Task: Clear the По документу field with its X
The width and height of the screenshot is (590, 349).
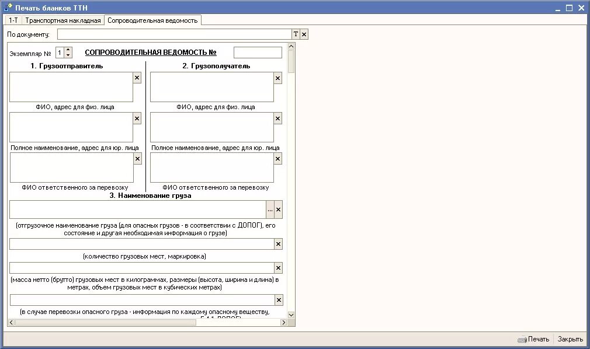Action: point(304,34)
